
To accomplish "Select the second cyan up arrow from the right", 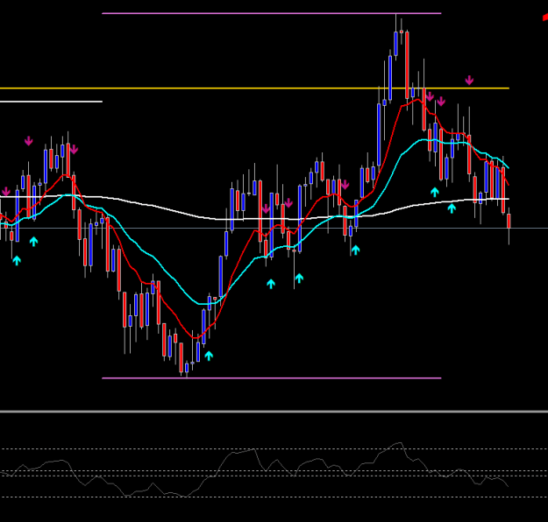I will 434,192.
